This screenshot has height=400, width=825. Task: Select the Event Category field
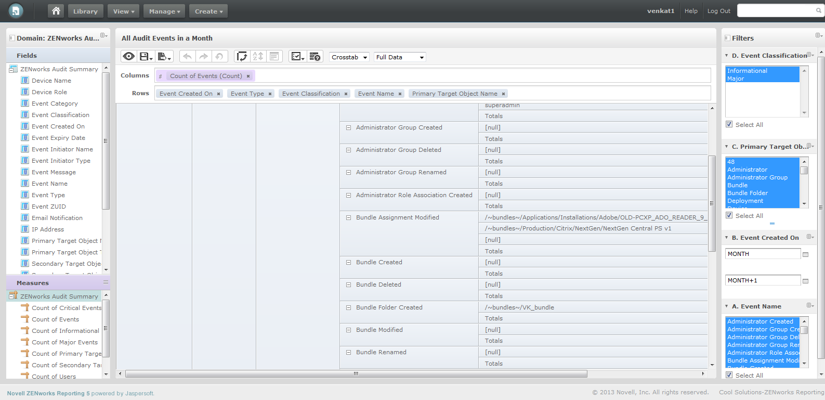(55, 104)
